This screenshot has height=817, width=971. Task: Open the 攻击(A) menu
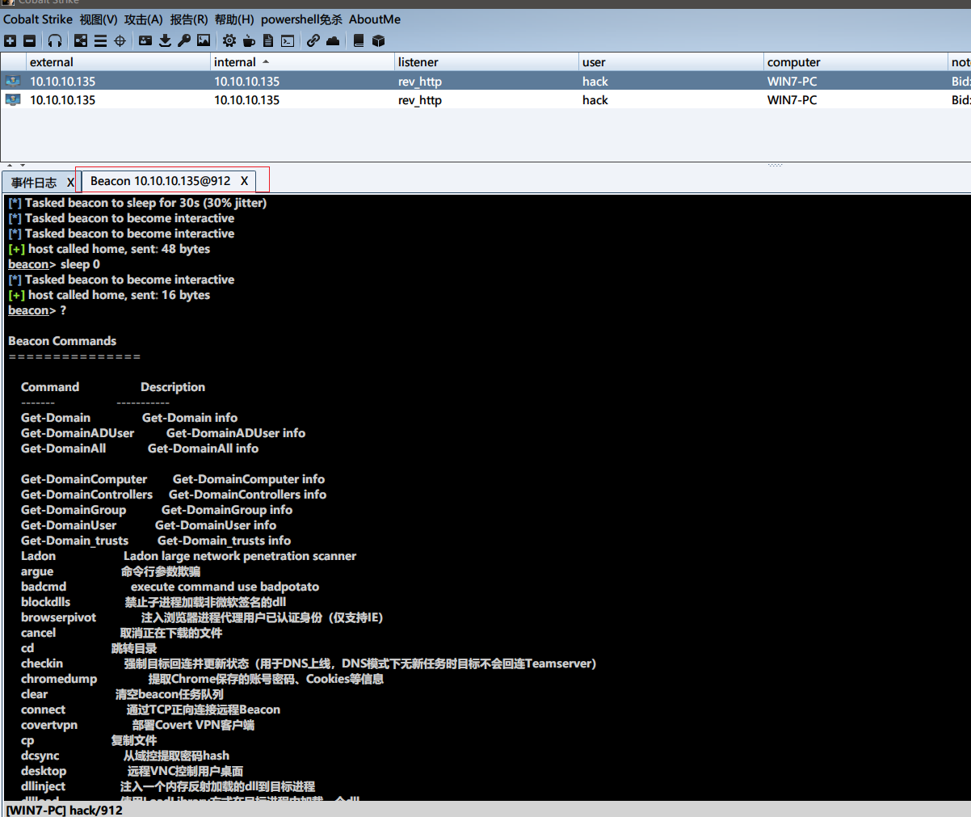coord(143,19)
